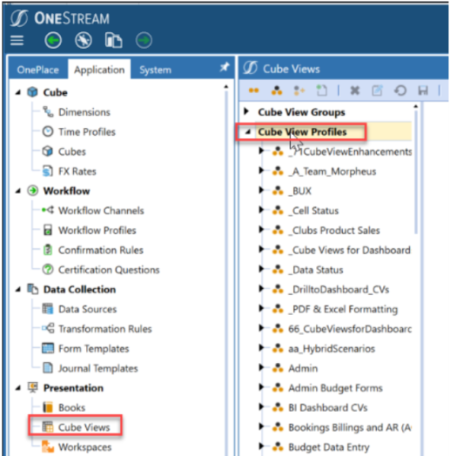Select 66_CubeViewsforDashboard profile
The image size is (450, 456).
tap(350, 329)
